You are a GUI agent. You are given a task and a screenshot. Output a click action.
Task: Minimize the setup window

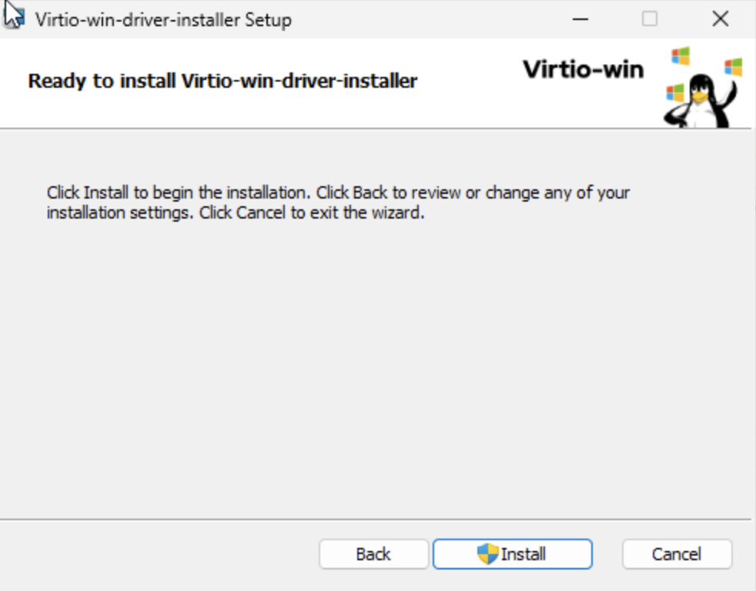(x=580, y=19)
